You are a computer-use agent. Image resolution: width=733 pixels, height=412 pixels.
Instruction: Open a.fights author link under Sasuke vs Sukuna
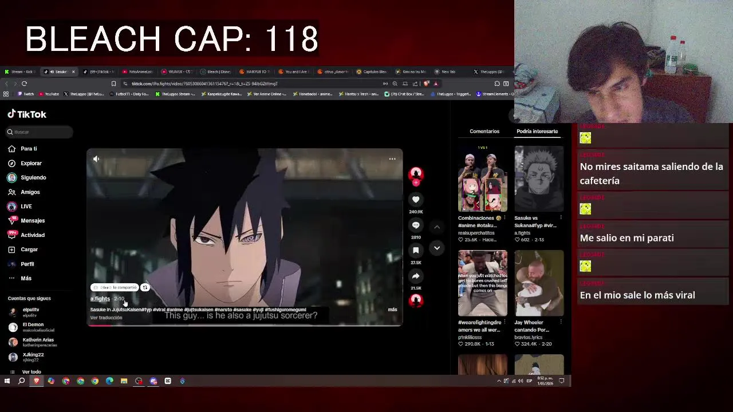click(x=522, y=233)
